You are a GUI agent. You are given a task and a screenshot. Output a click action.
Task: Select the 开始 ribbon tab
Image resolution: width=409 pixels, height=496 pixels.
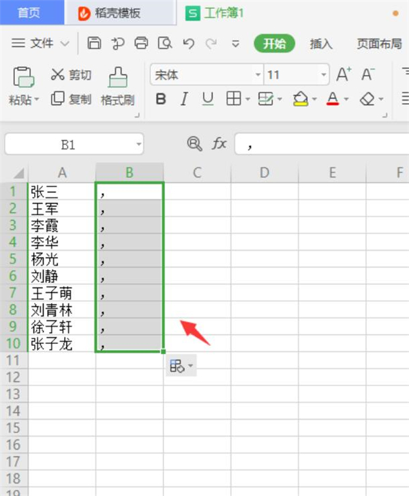pyautogui.click(x=274, y=44)
